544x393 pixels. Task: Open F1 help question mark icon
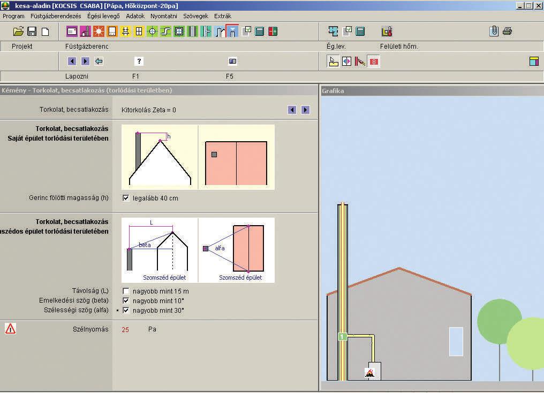139,61
